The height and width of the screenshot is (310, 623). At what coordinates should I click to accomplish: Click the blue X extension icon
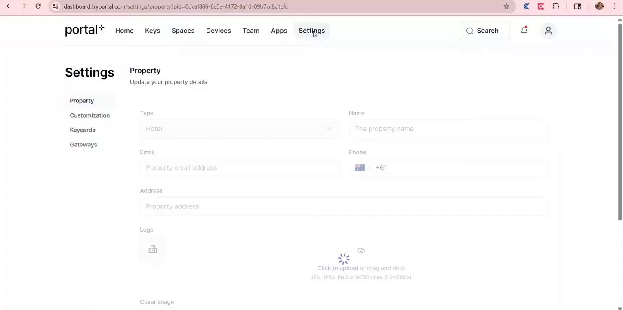point(526,6)
